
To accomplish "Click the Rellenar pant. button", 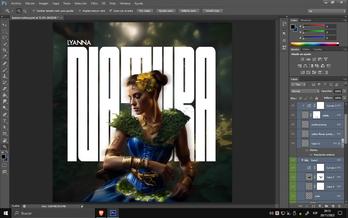I will (189, 11).
